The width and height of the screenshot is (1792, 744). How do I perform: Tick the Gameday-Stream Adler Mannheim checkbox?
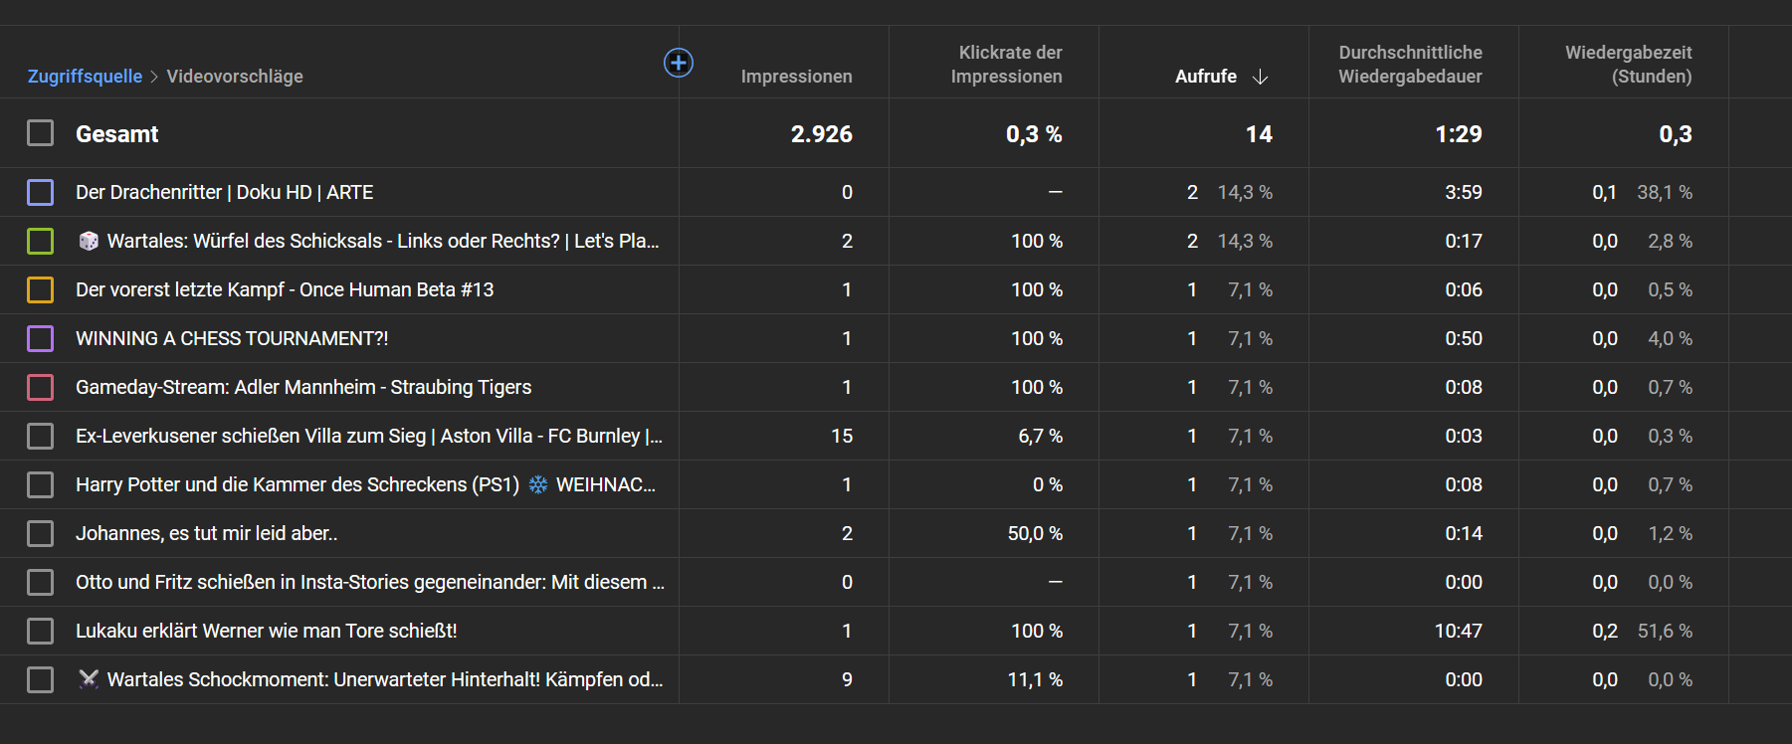[x=41, y=387]
